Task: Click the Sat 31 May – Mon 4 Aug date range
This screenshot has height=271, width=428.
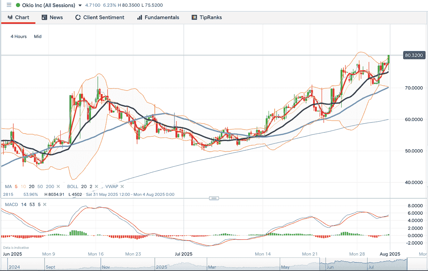Action: pyautogui.click(x=130, y=194)
